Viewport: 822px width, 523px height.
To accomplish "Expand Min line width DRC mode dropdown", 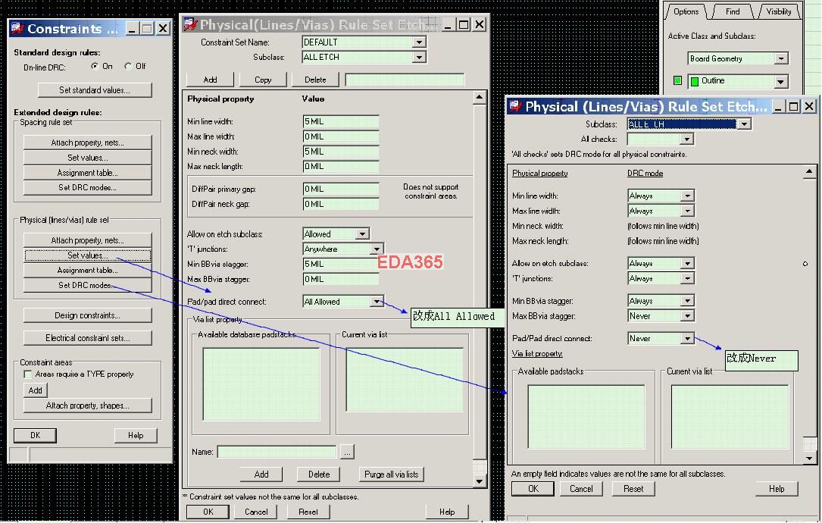I will (x=687, y=196).
